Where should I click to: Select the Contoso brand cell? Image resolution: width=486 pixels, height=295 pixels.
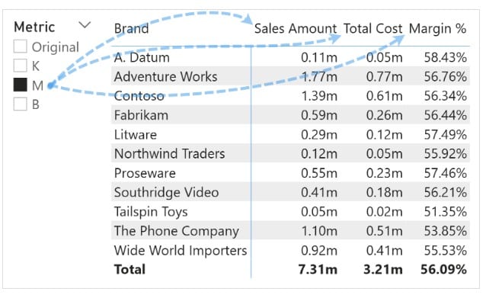click(139, 96)
